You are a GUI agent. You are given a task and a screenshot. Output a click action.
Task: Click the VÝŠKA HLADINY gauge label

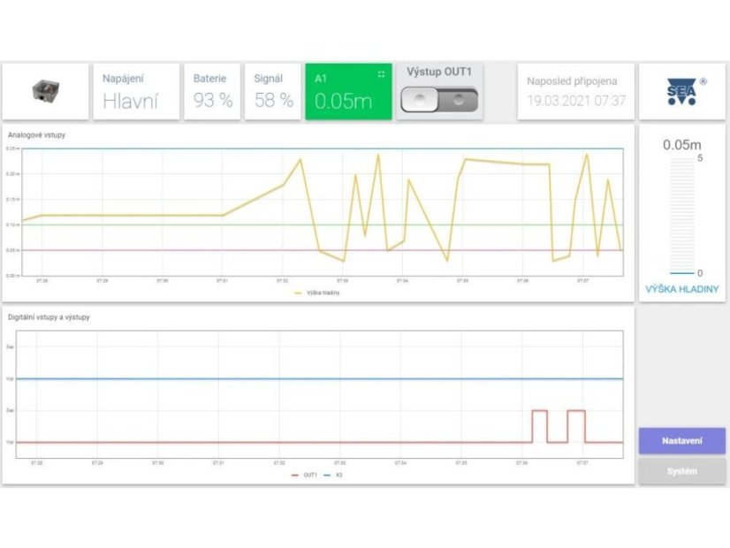[681, 289]
